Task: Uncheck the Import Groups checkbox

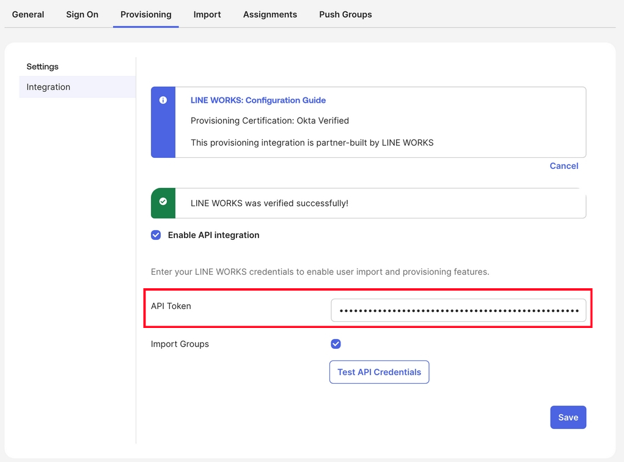Action: [336, 344]
